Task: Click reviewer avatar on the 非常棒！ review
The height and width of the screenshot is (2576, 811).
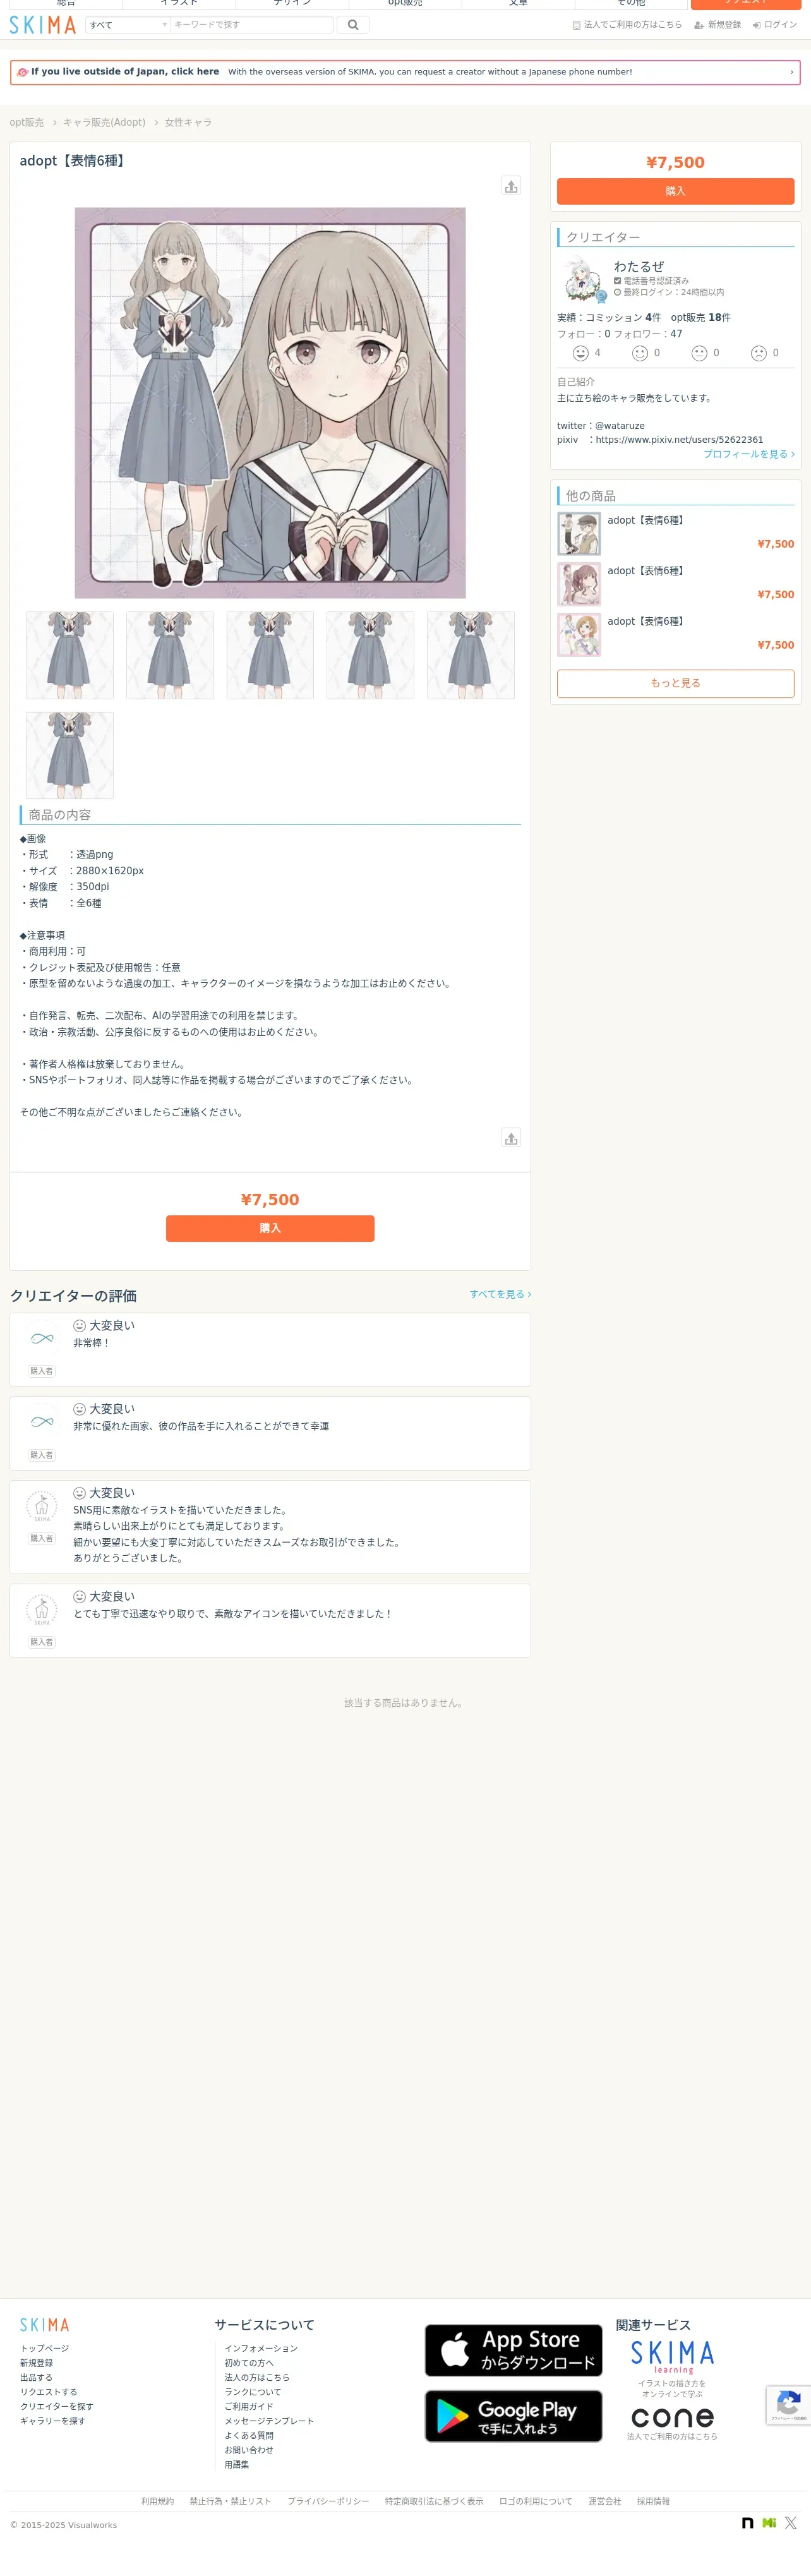Action: (42, 1338)
